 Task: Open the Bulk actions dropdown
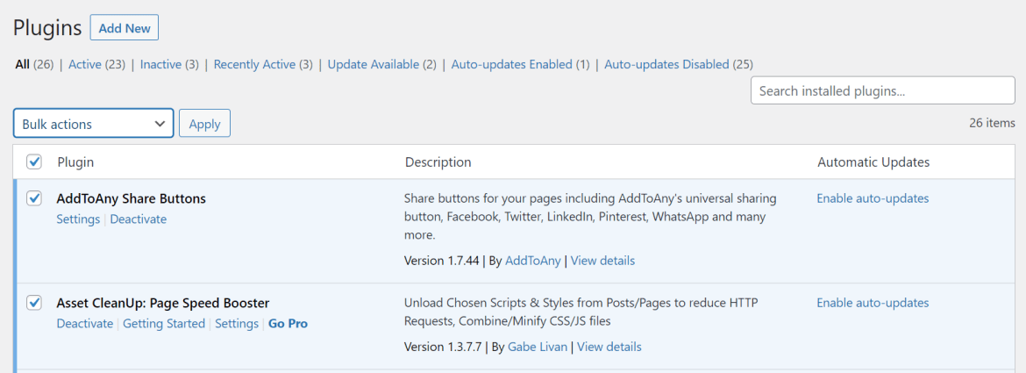click(93, 124)
